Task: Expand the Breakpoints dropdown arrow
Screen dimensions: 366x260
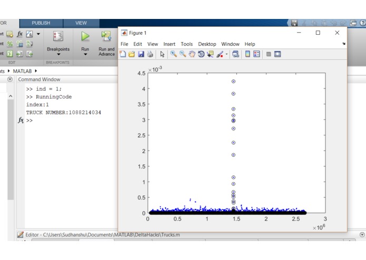Action: point(58,54)
